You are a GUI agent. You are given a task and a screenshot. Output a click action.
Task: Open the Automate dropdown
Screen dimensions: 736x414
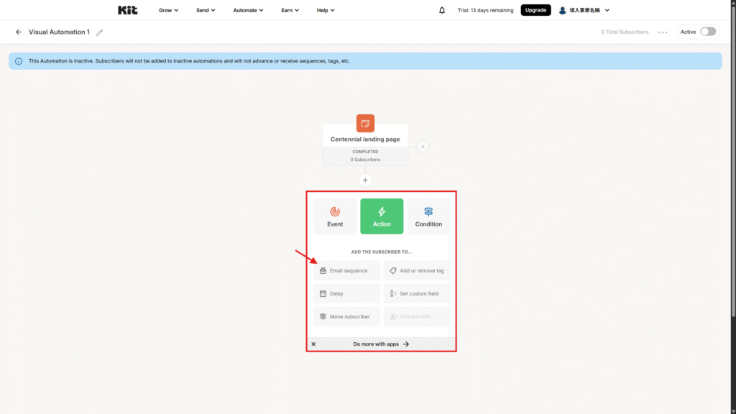248,10
